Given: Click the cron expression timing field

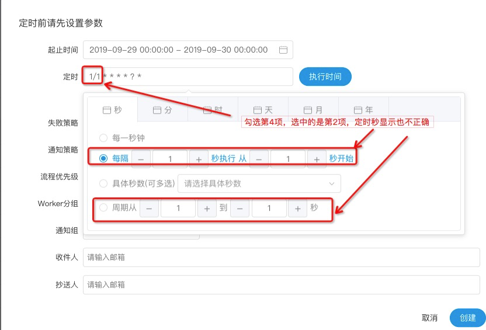Looking at the screenshot, I should pyautogui.click(x=188, y=77).
